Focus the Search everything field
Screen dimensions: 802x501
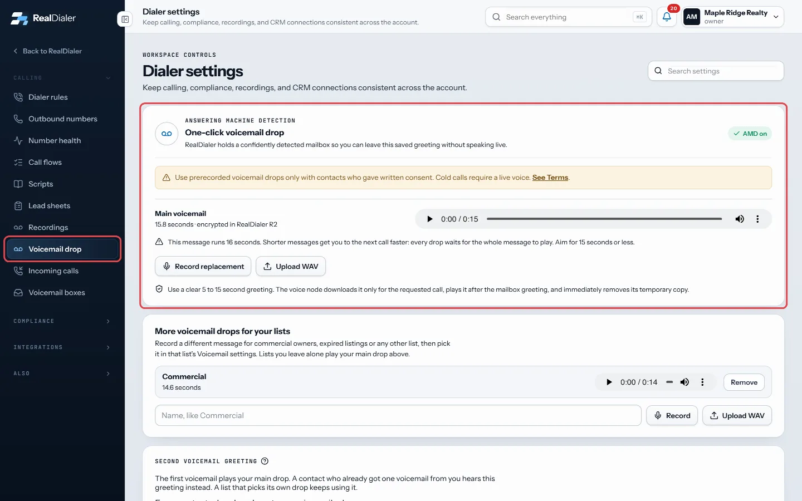(x=569, y=17)
